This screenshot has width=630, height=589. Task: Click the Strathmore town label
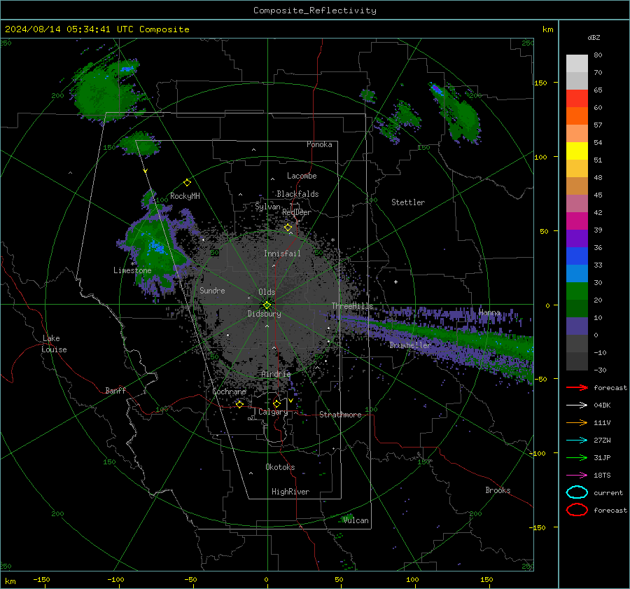click(340, 415)
